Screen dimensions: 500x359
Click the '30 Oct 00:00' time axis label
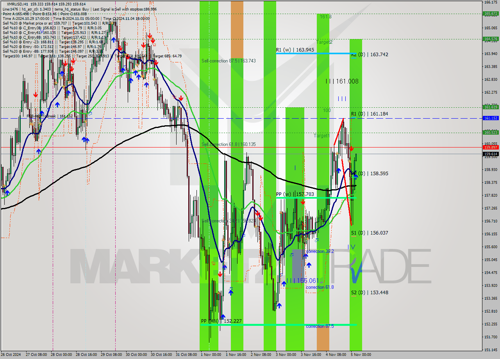pyautogui.click(x=136, y=355)
